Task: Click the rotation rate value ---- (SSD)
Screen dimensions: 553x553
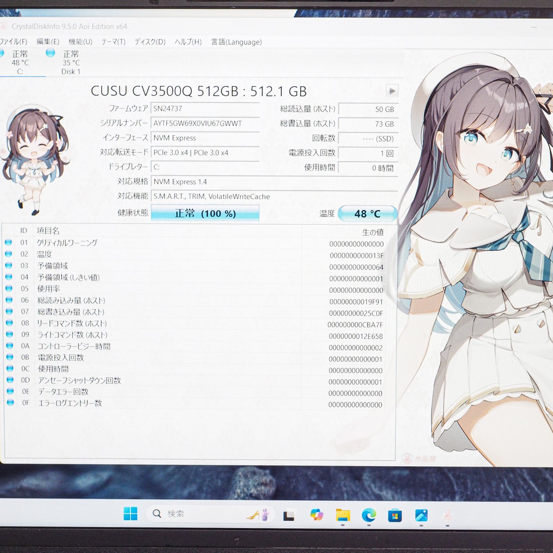Action: pyautogui.click(x=368, y=139)
